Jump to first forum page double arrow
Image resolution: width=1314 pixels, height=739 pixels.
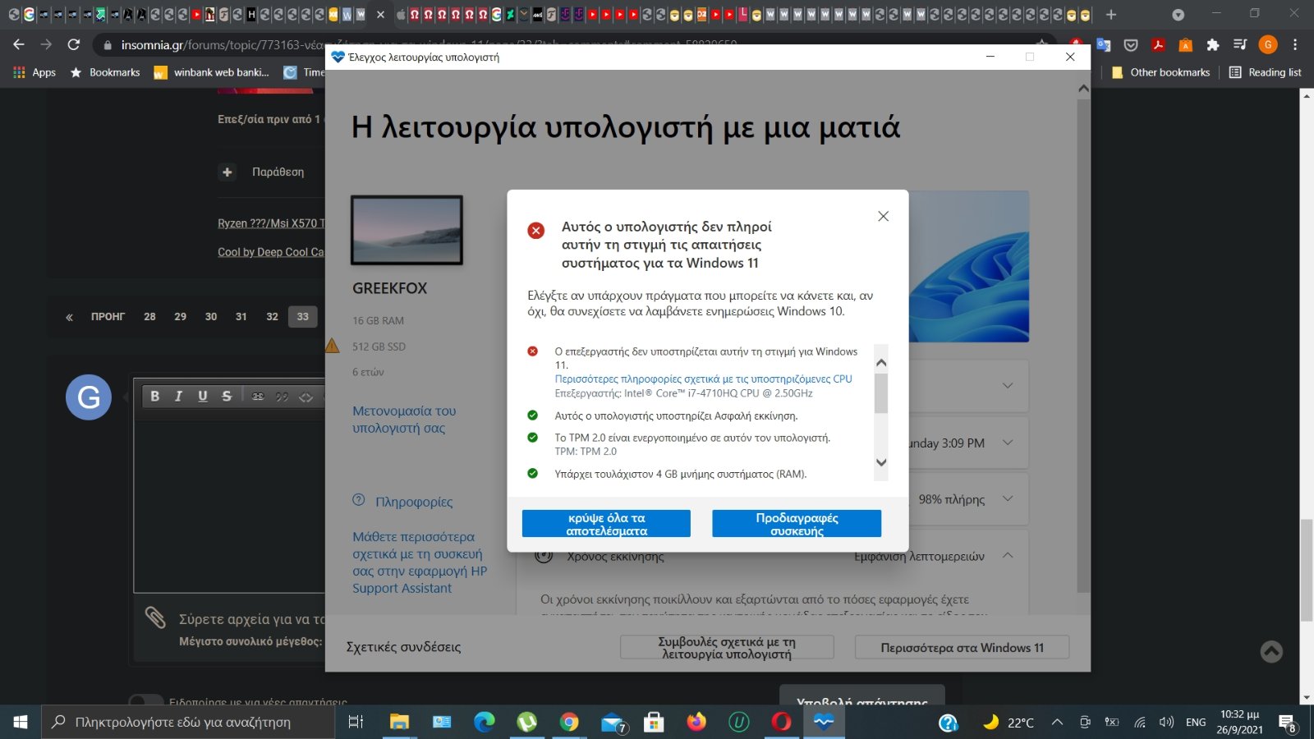click(x=69, y=317)
